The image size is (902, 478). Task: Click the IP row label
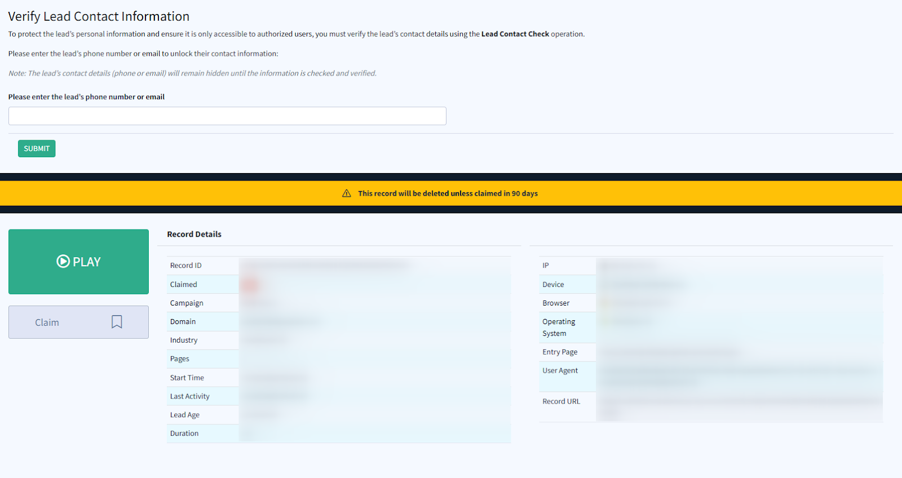coord(545,265)
